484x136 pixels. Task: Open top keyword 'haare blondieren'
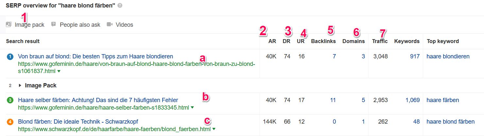[448, 56]
